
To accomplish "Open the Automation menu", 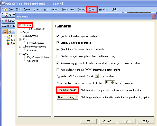I will 51,9.
